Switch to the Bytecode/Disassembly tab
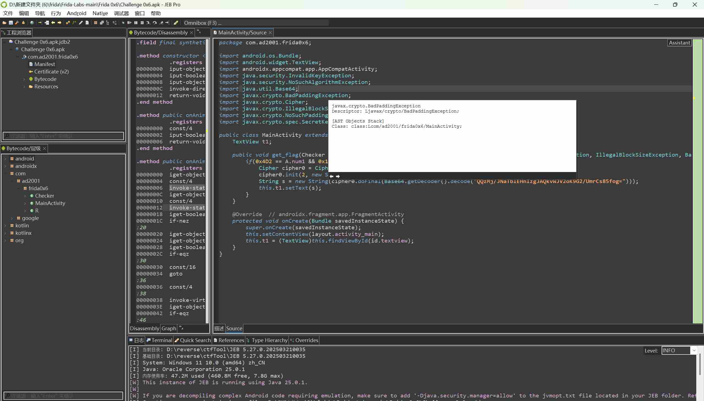Screen dimensions: 704x401 pyautogui.click(x=161, y=32)
